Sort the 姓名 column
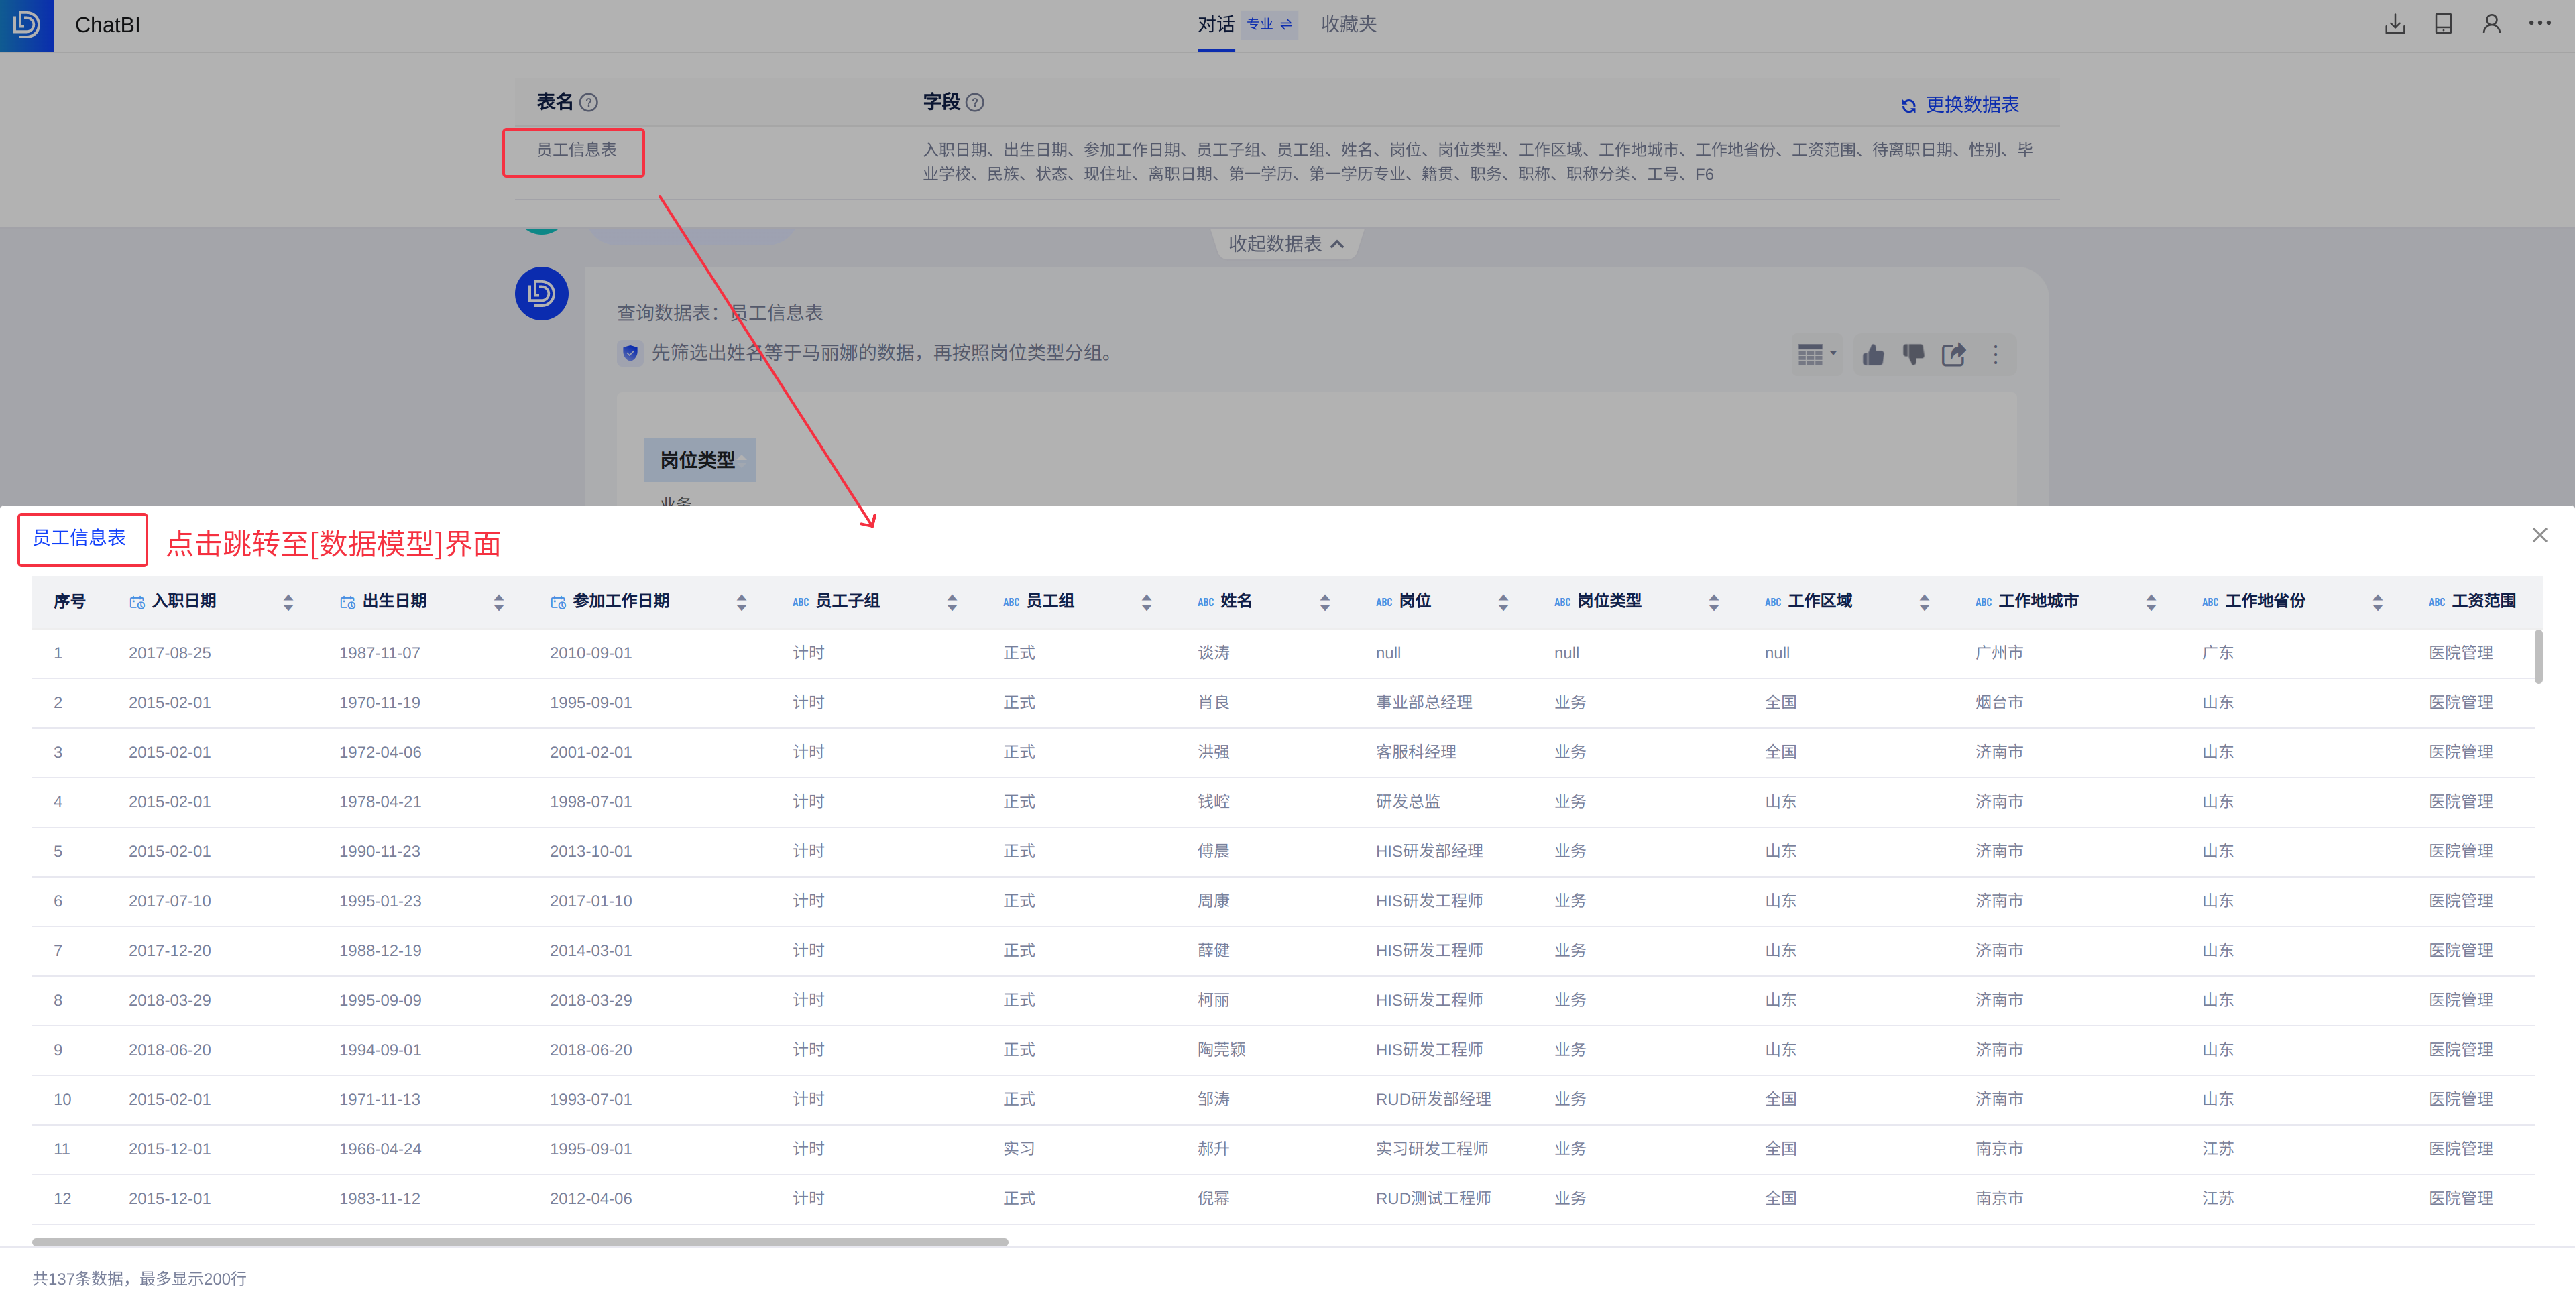Viewport: 2575px width, 1312px height. pos(1324,601)
